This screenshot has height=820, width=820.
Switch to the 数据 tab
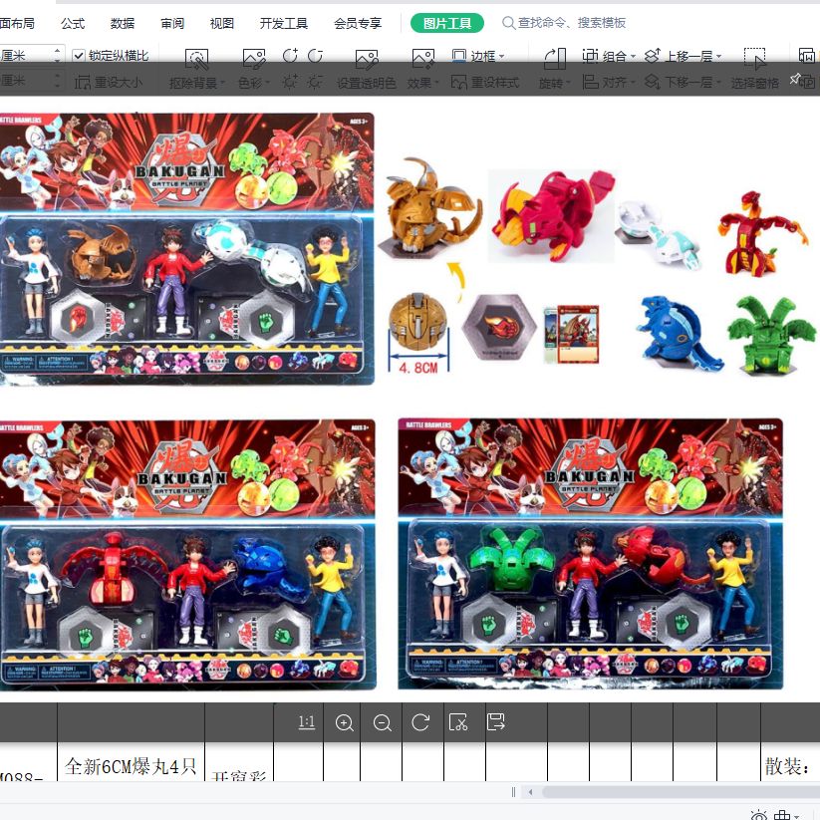point(123,23)
